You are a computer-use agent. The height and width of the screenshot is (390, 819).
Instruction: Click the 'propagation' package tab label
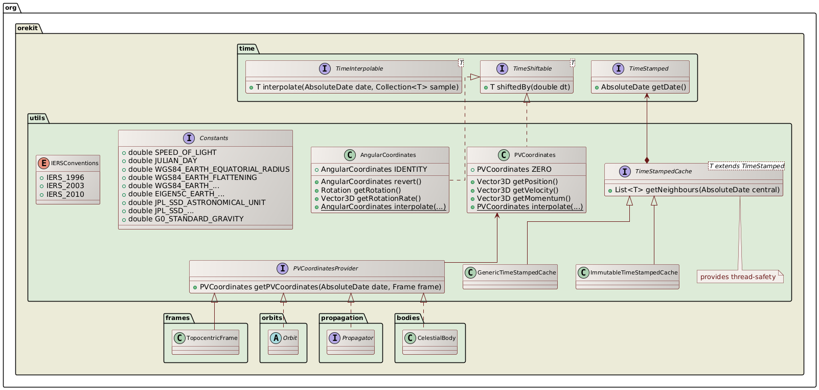342,317
